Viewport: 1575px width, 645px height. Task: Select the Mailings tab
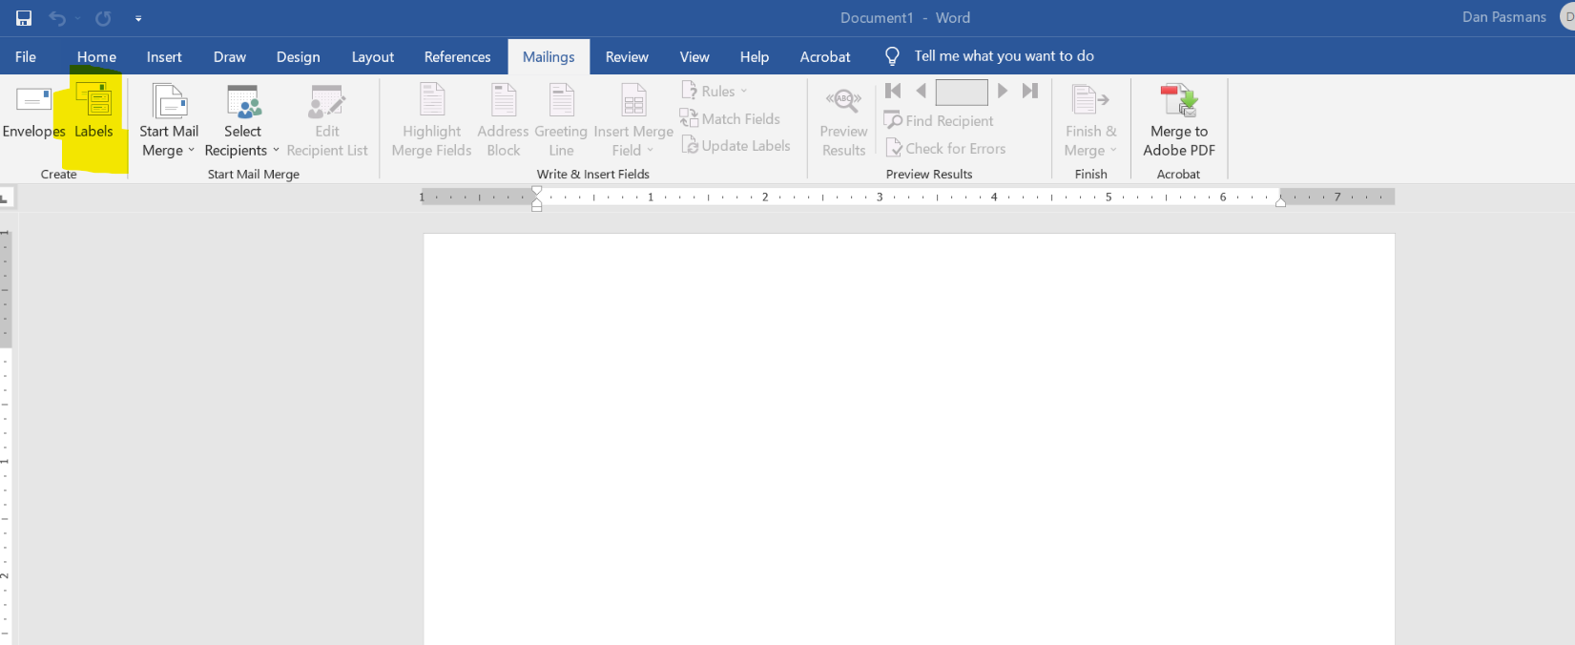pos(549,57)
